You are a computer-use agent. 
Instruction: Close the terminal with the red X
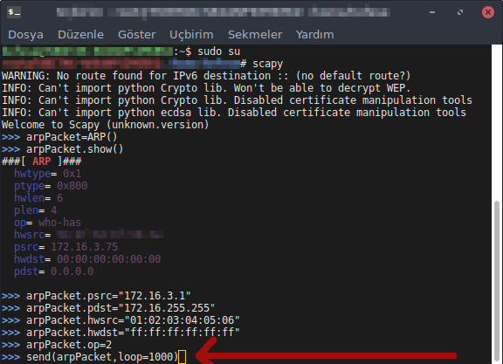pyautogui.click(x=488, y=12)
